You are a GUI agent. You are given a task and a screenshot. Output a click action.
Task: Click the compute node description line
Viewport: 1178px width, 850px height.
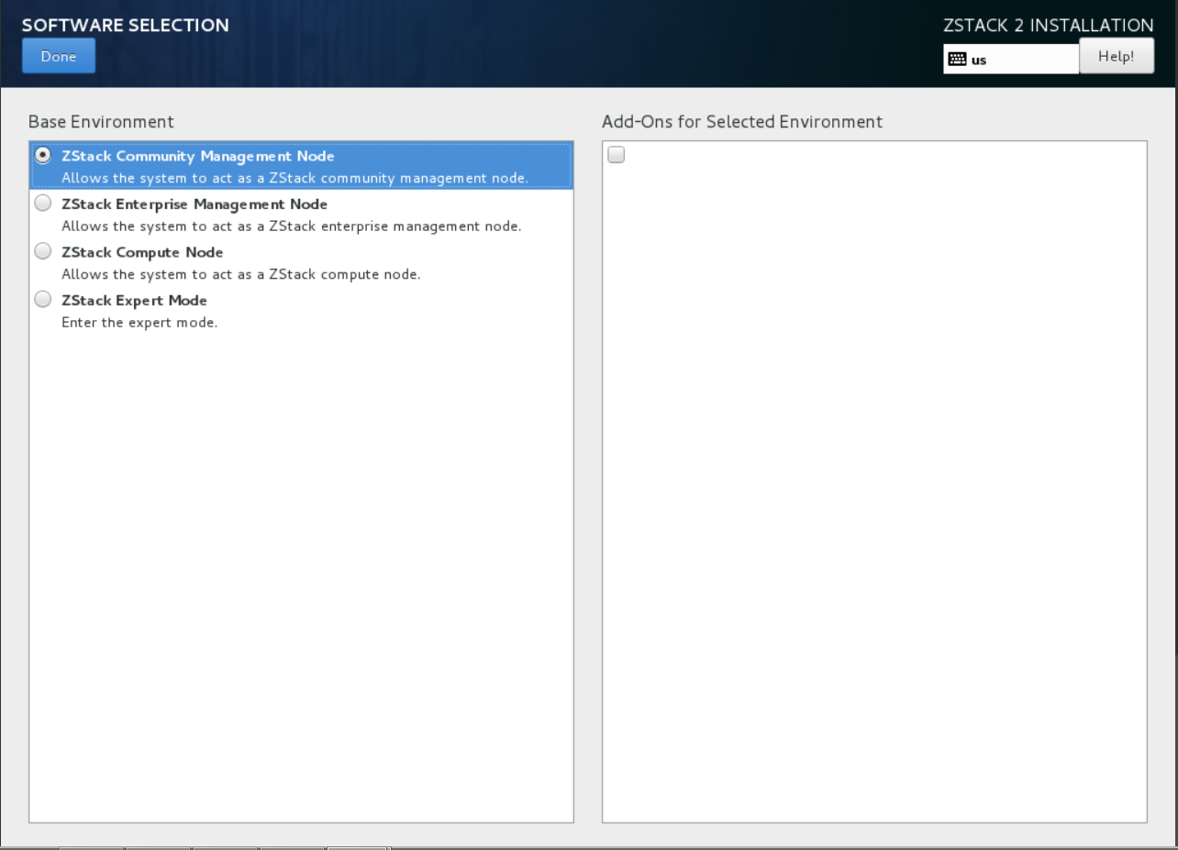pyautogui.click(x=241, y=274)
